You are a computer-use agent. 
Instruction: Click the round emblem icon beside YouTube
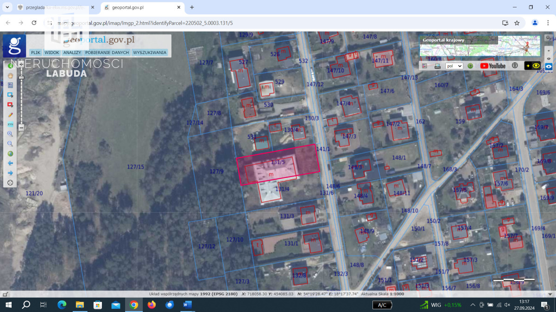[x=515, y=66]
